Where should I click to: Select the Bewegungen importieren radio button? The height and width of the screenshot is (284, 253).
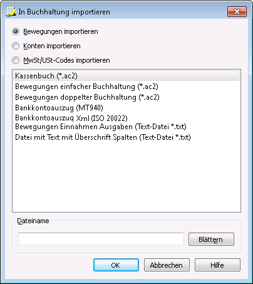point(16,31)
